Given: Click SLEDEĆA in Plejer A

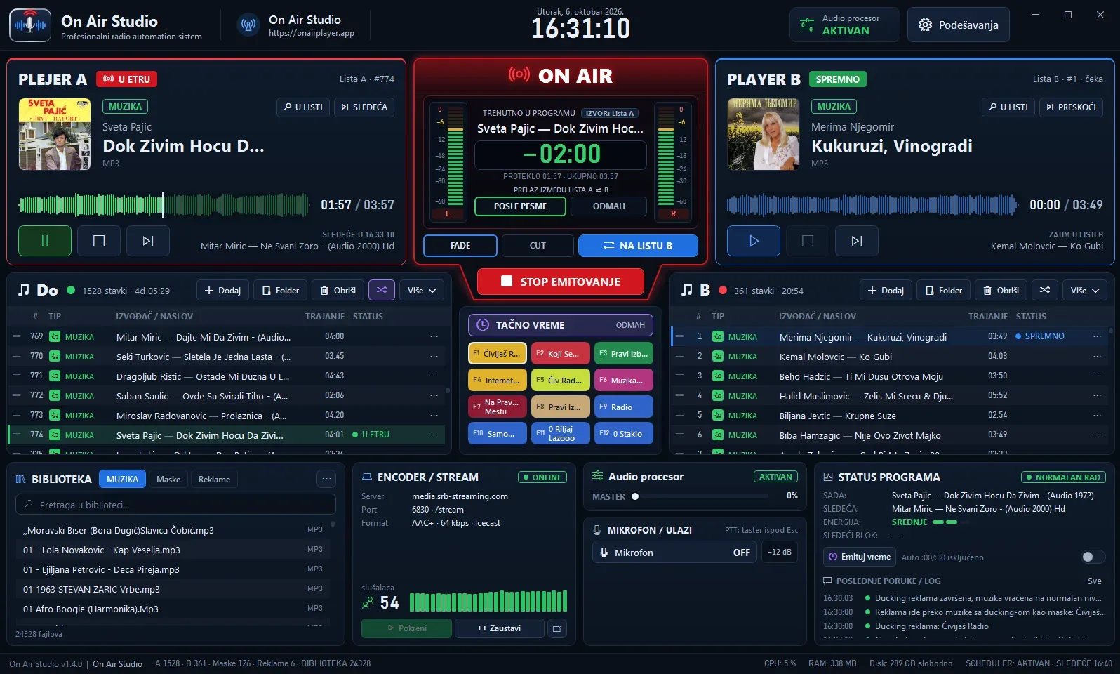Looking at the screenshot, I should coord(364,107).
